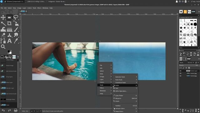Select the Resize Image undo history entry
200x113 pixels.
pos(9,66)
